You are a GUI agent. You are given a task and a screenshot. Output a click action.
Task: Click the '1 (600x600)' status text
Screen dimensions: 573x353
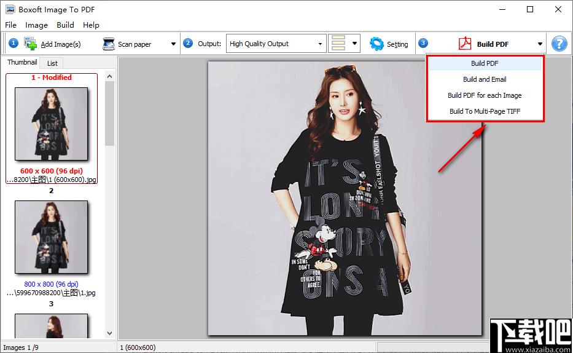point(138,347)
